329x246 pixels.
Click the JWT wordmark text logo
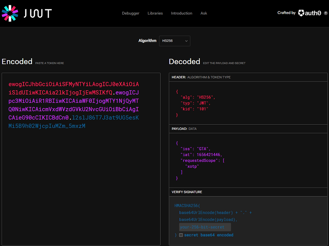(38, 13)
